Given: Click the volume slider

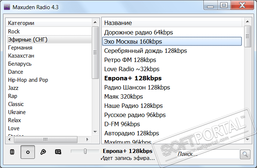Looking at the screenshot, I should pyautogui.click(x=85, y=151).
